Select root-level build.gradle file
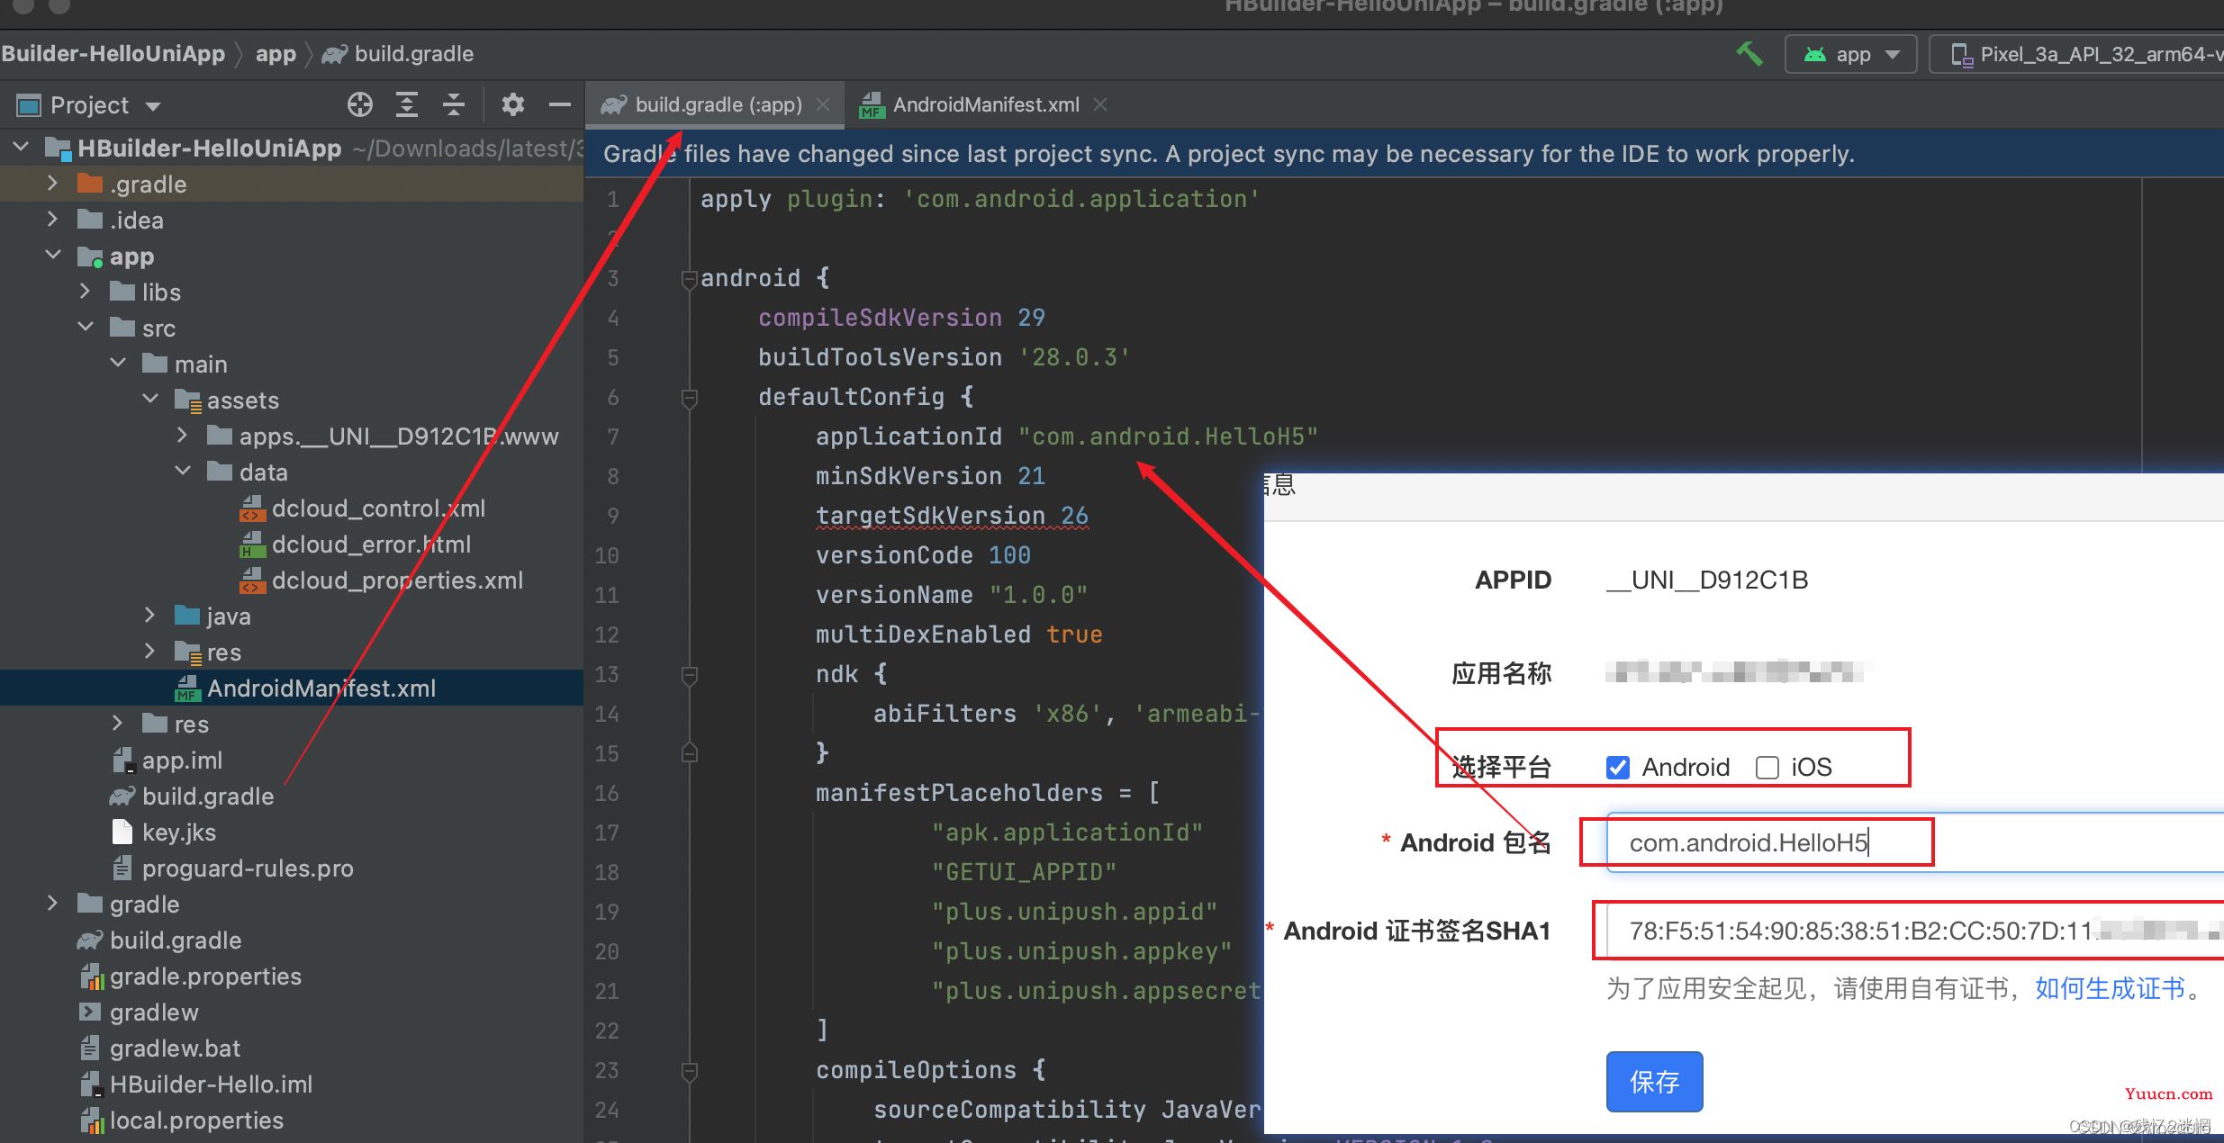 (x=160, y=940)
